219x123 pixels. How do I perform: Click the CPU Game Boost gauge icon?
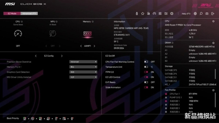click(18, 33)
